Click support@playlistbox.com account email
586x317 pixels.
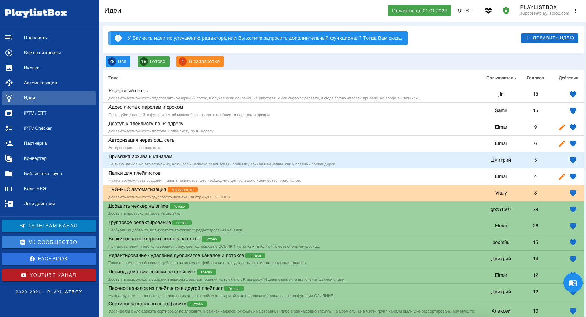(x=544, y=13)
